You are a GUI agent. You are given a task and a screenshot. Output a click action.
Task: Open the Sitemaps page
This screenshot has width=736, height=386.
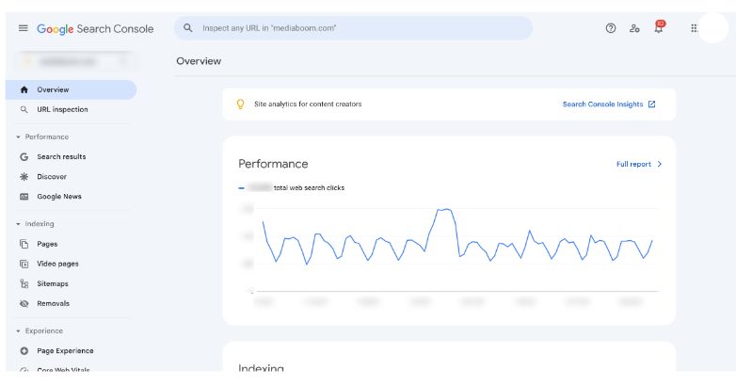click(53, 283)
